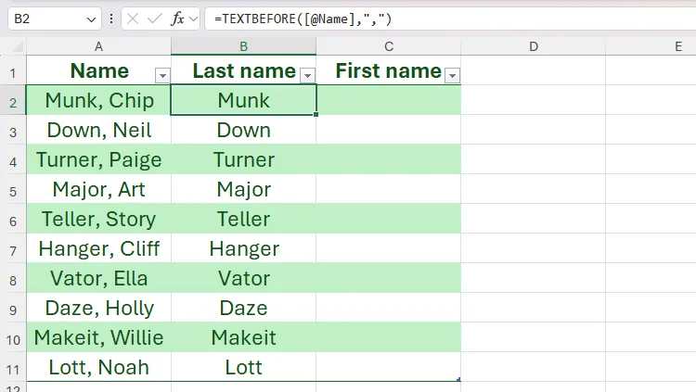Screen dimensions: 696x392
Task: Click the empty First name cell in row 2
Action: click(388, 100)
